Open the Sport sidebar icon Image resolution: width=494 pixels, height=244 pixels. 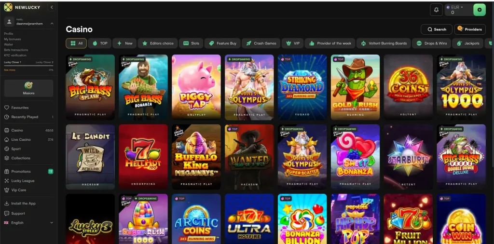[x=7, y=149]
